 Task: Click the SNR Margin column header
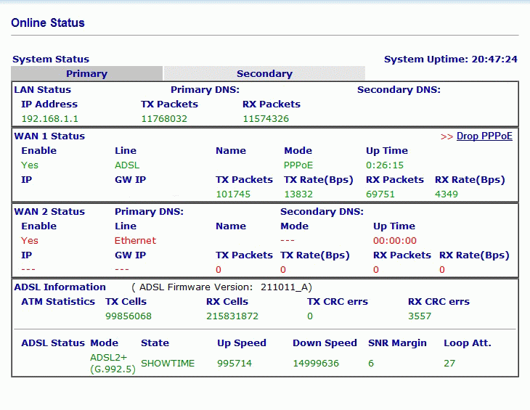[398, 343]
